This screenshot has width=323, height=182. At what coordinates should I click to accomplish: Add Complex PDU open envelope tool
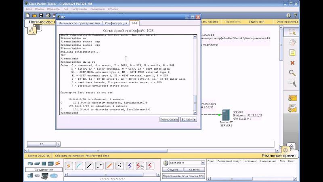[292, 108]
